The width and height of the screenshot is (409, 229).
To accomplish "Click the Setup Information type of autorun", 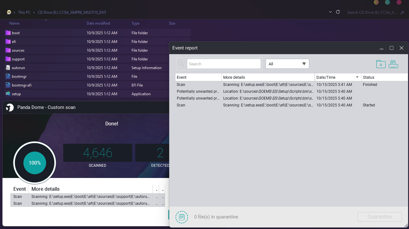I will (147, 68).
